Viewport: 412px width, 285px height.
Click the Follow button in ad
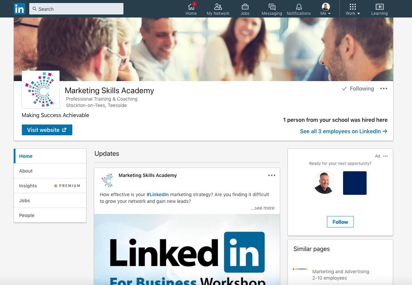340,222
